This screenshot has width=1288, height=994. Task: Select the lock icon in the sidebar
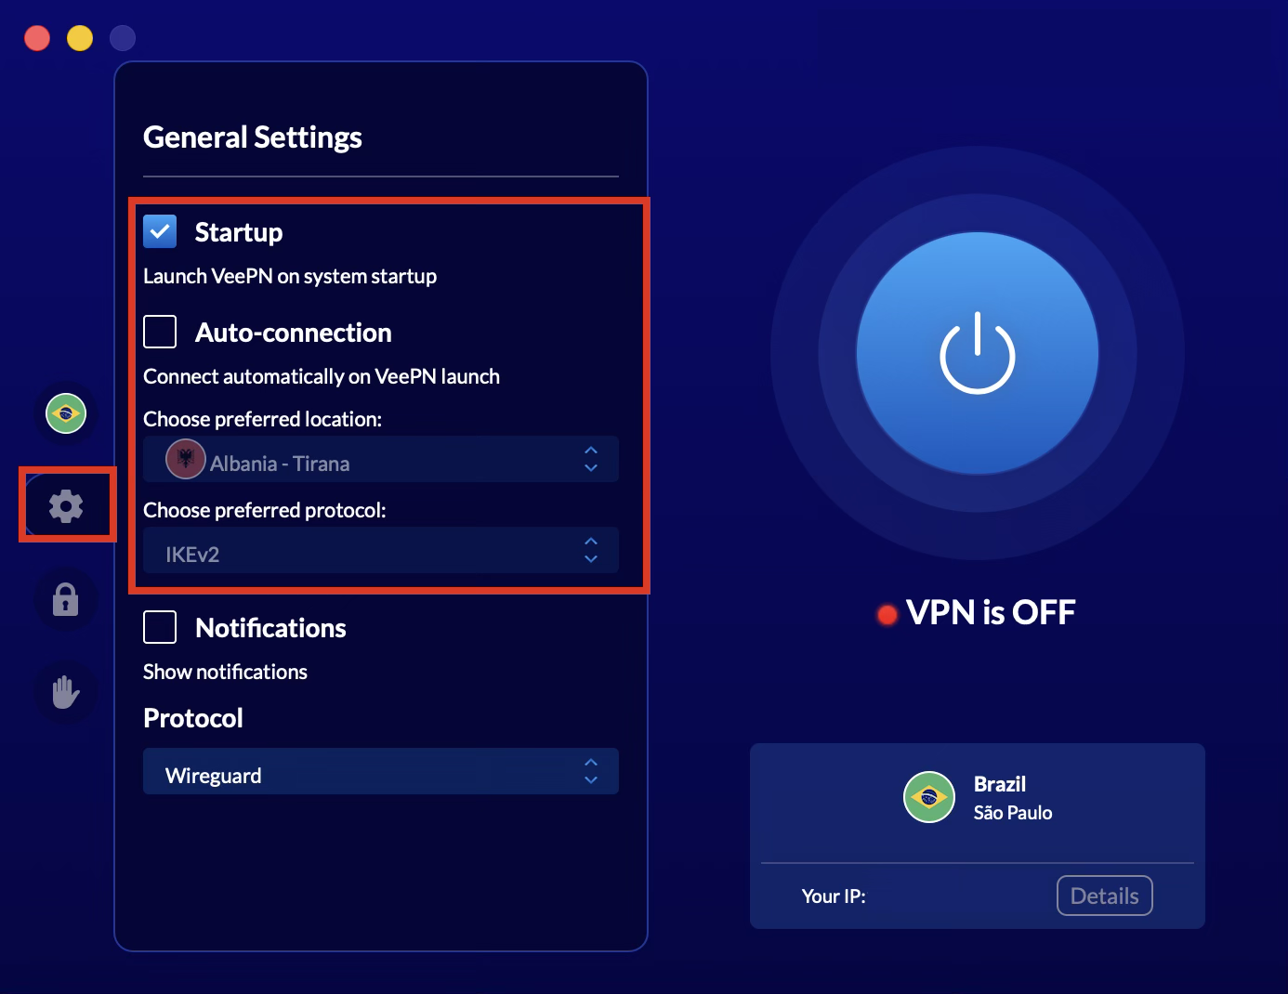[65, 599]
